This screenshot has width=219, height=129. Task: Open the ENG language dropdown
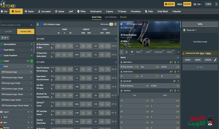198,4
